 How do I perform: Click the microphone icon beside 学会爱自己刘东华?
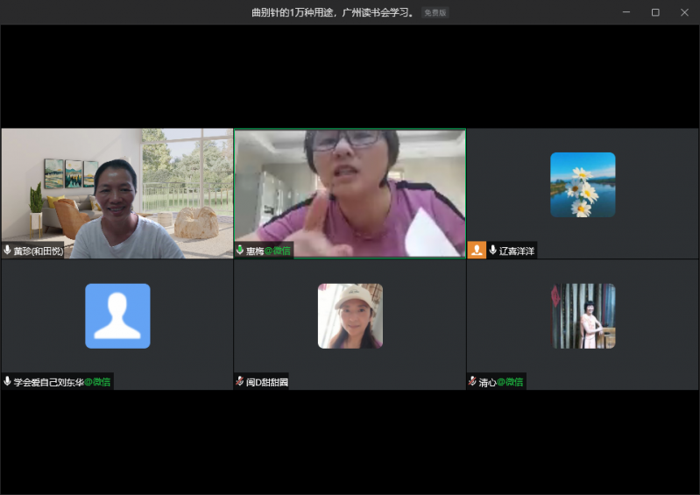tap(8, 382)
